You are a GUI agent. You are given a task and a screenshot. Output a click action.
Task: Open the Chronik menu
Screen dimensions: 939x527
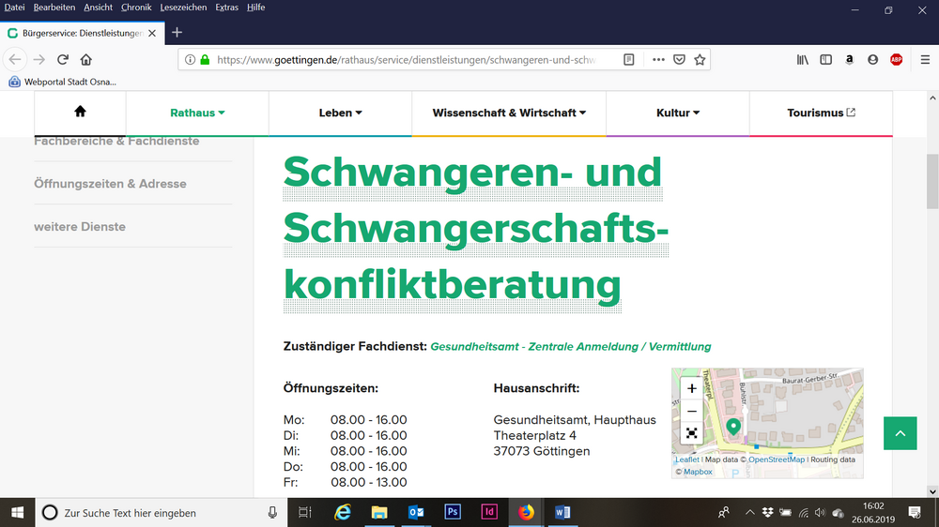click(136, 8)
